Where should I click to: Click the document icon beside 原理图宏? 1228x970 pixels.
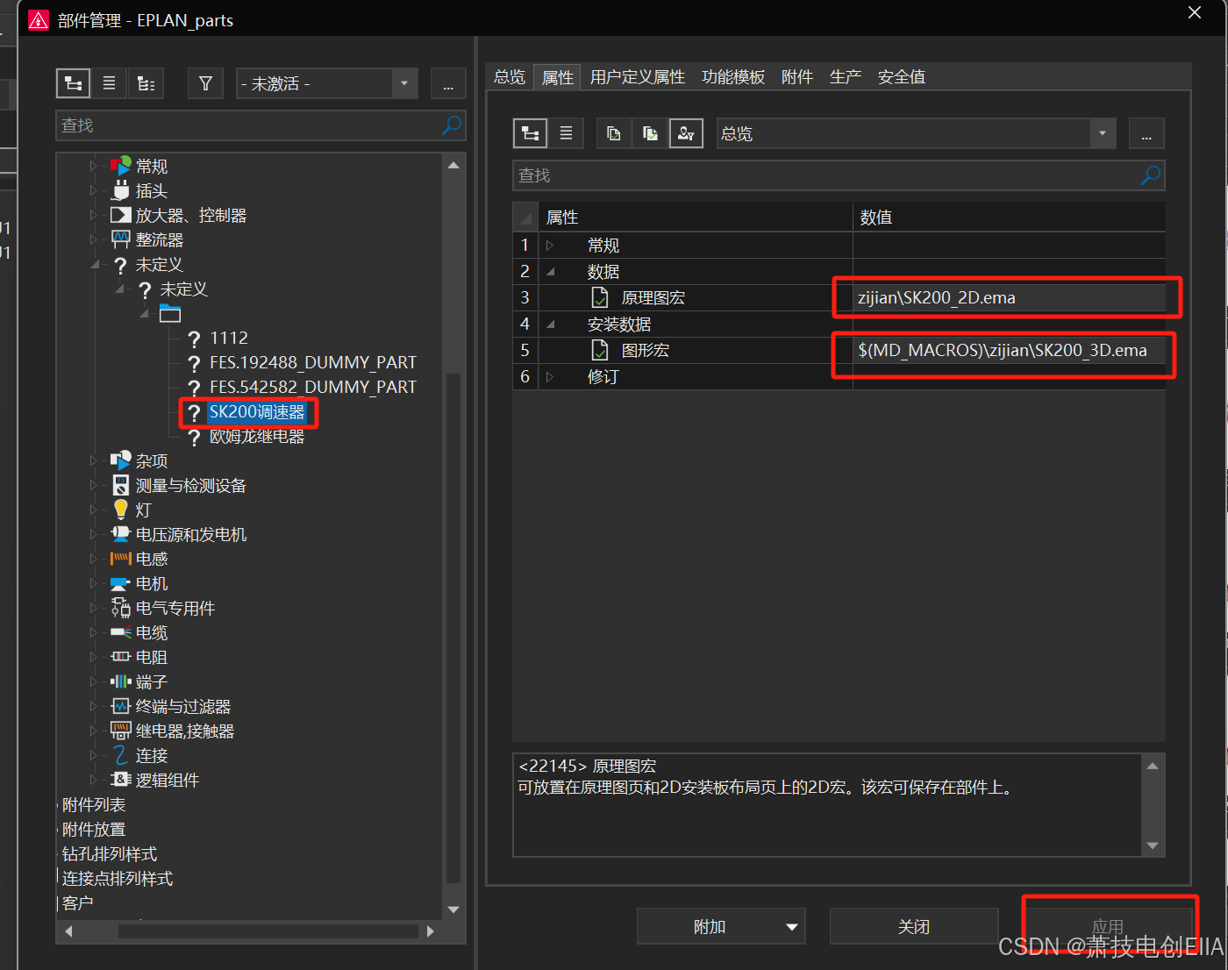tap(600, 298)
